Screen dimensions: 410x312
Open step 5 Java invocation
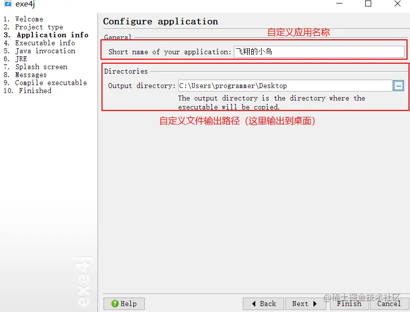[x=39, y=51]
